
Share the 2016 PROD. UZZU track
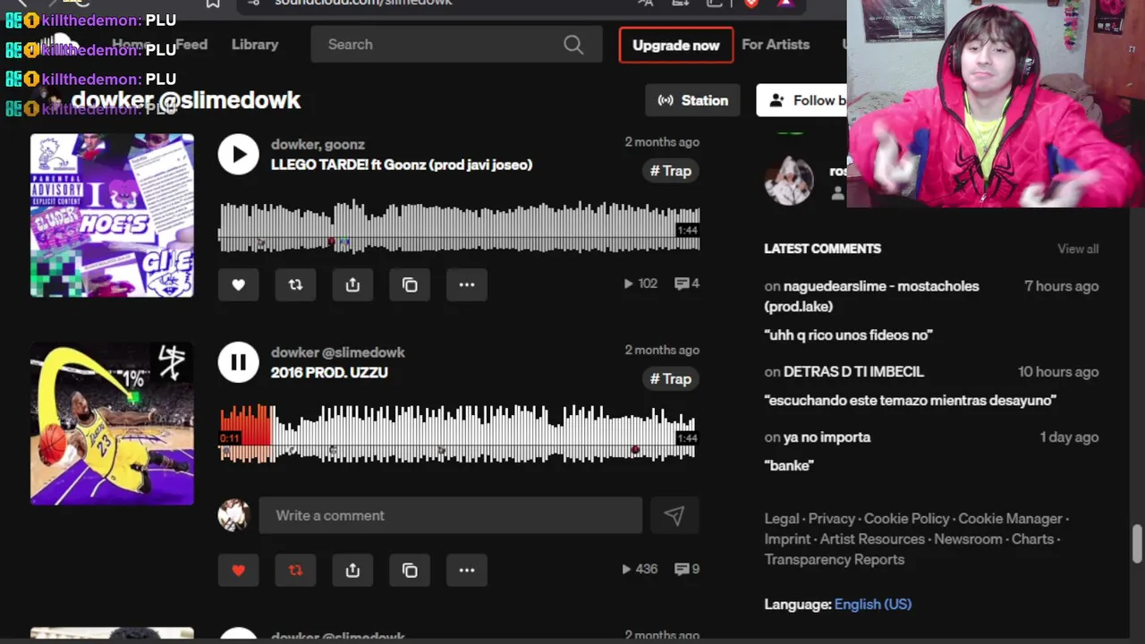click(x=352, y=570)
